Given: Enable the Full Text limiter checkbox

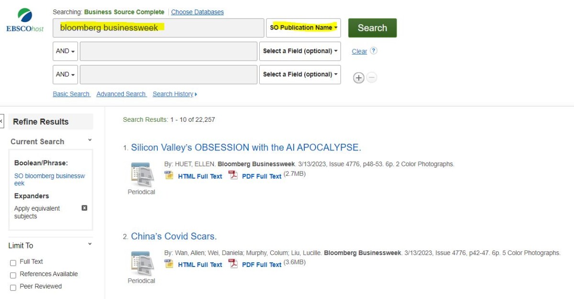Looking at the screenshot, I should click(13, 262).
